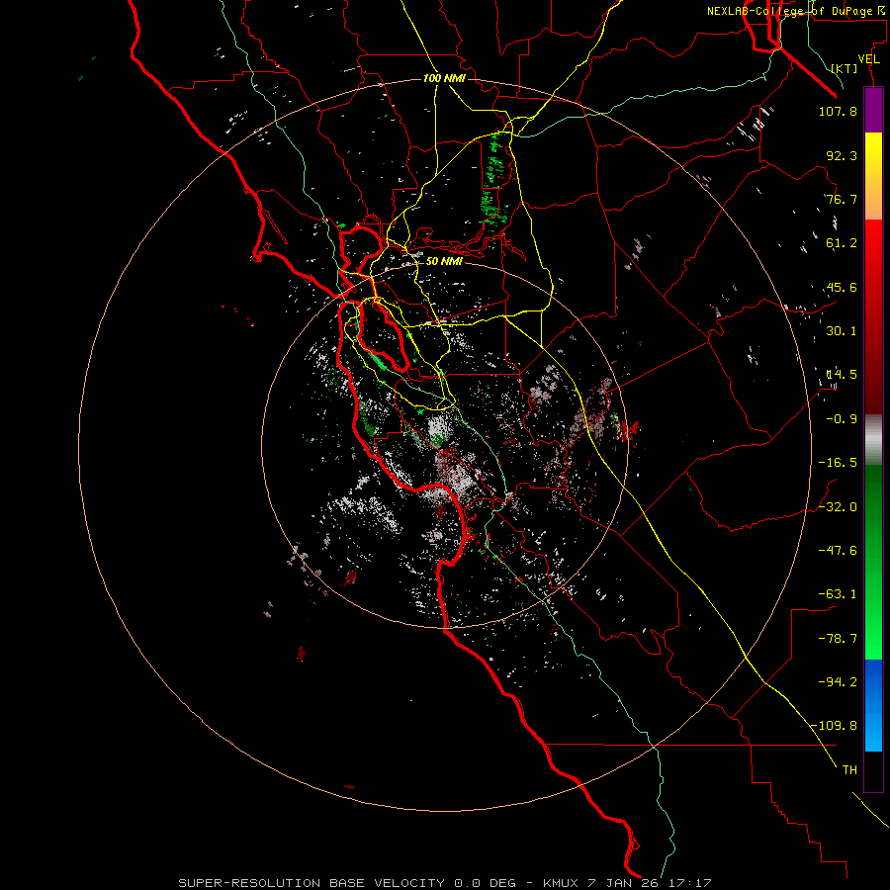This screenshot has width=890, height=890.
Task: Pick the blue segment of the color bar
Action: point(873,705)
